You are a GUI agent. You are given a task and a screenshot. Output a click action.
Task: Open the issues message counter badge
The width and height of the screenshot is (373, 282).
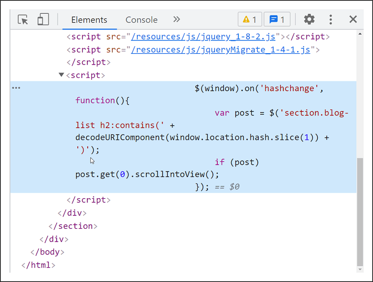click(277, 19)
